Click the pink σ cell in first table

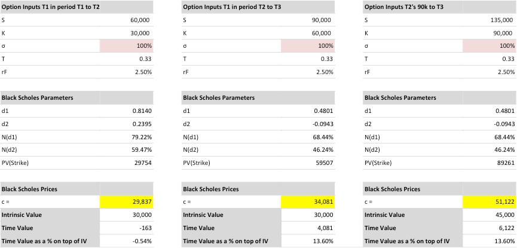126,46
